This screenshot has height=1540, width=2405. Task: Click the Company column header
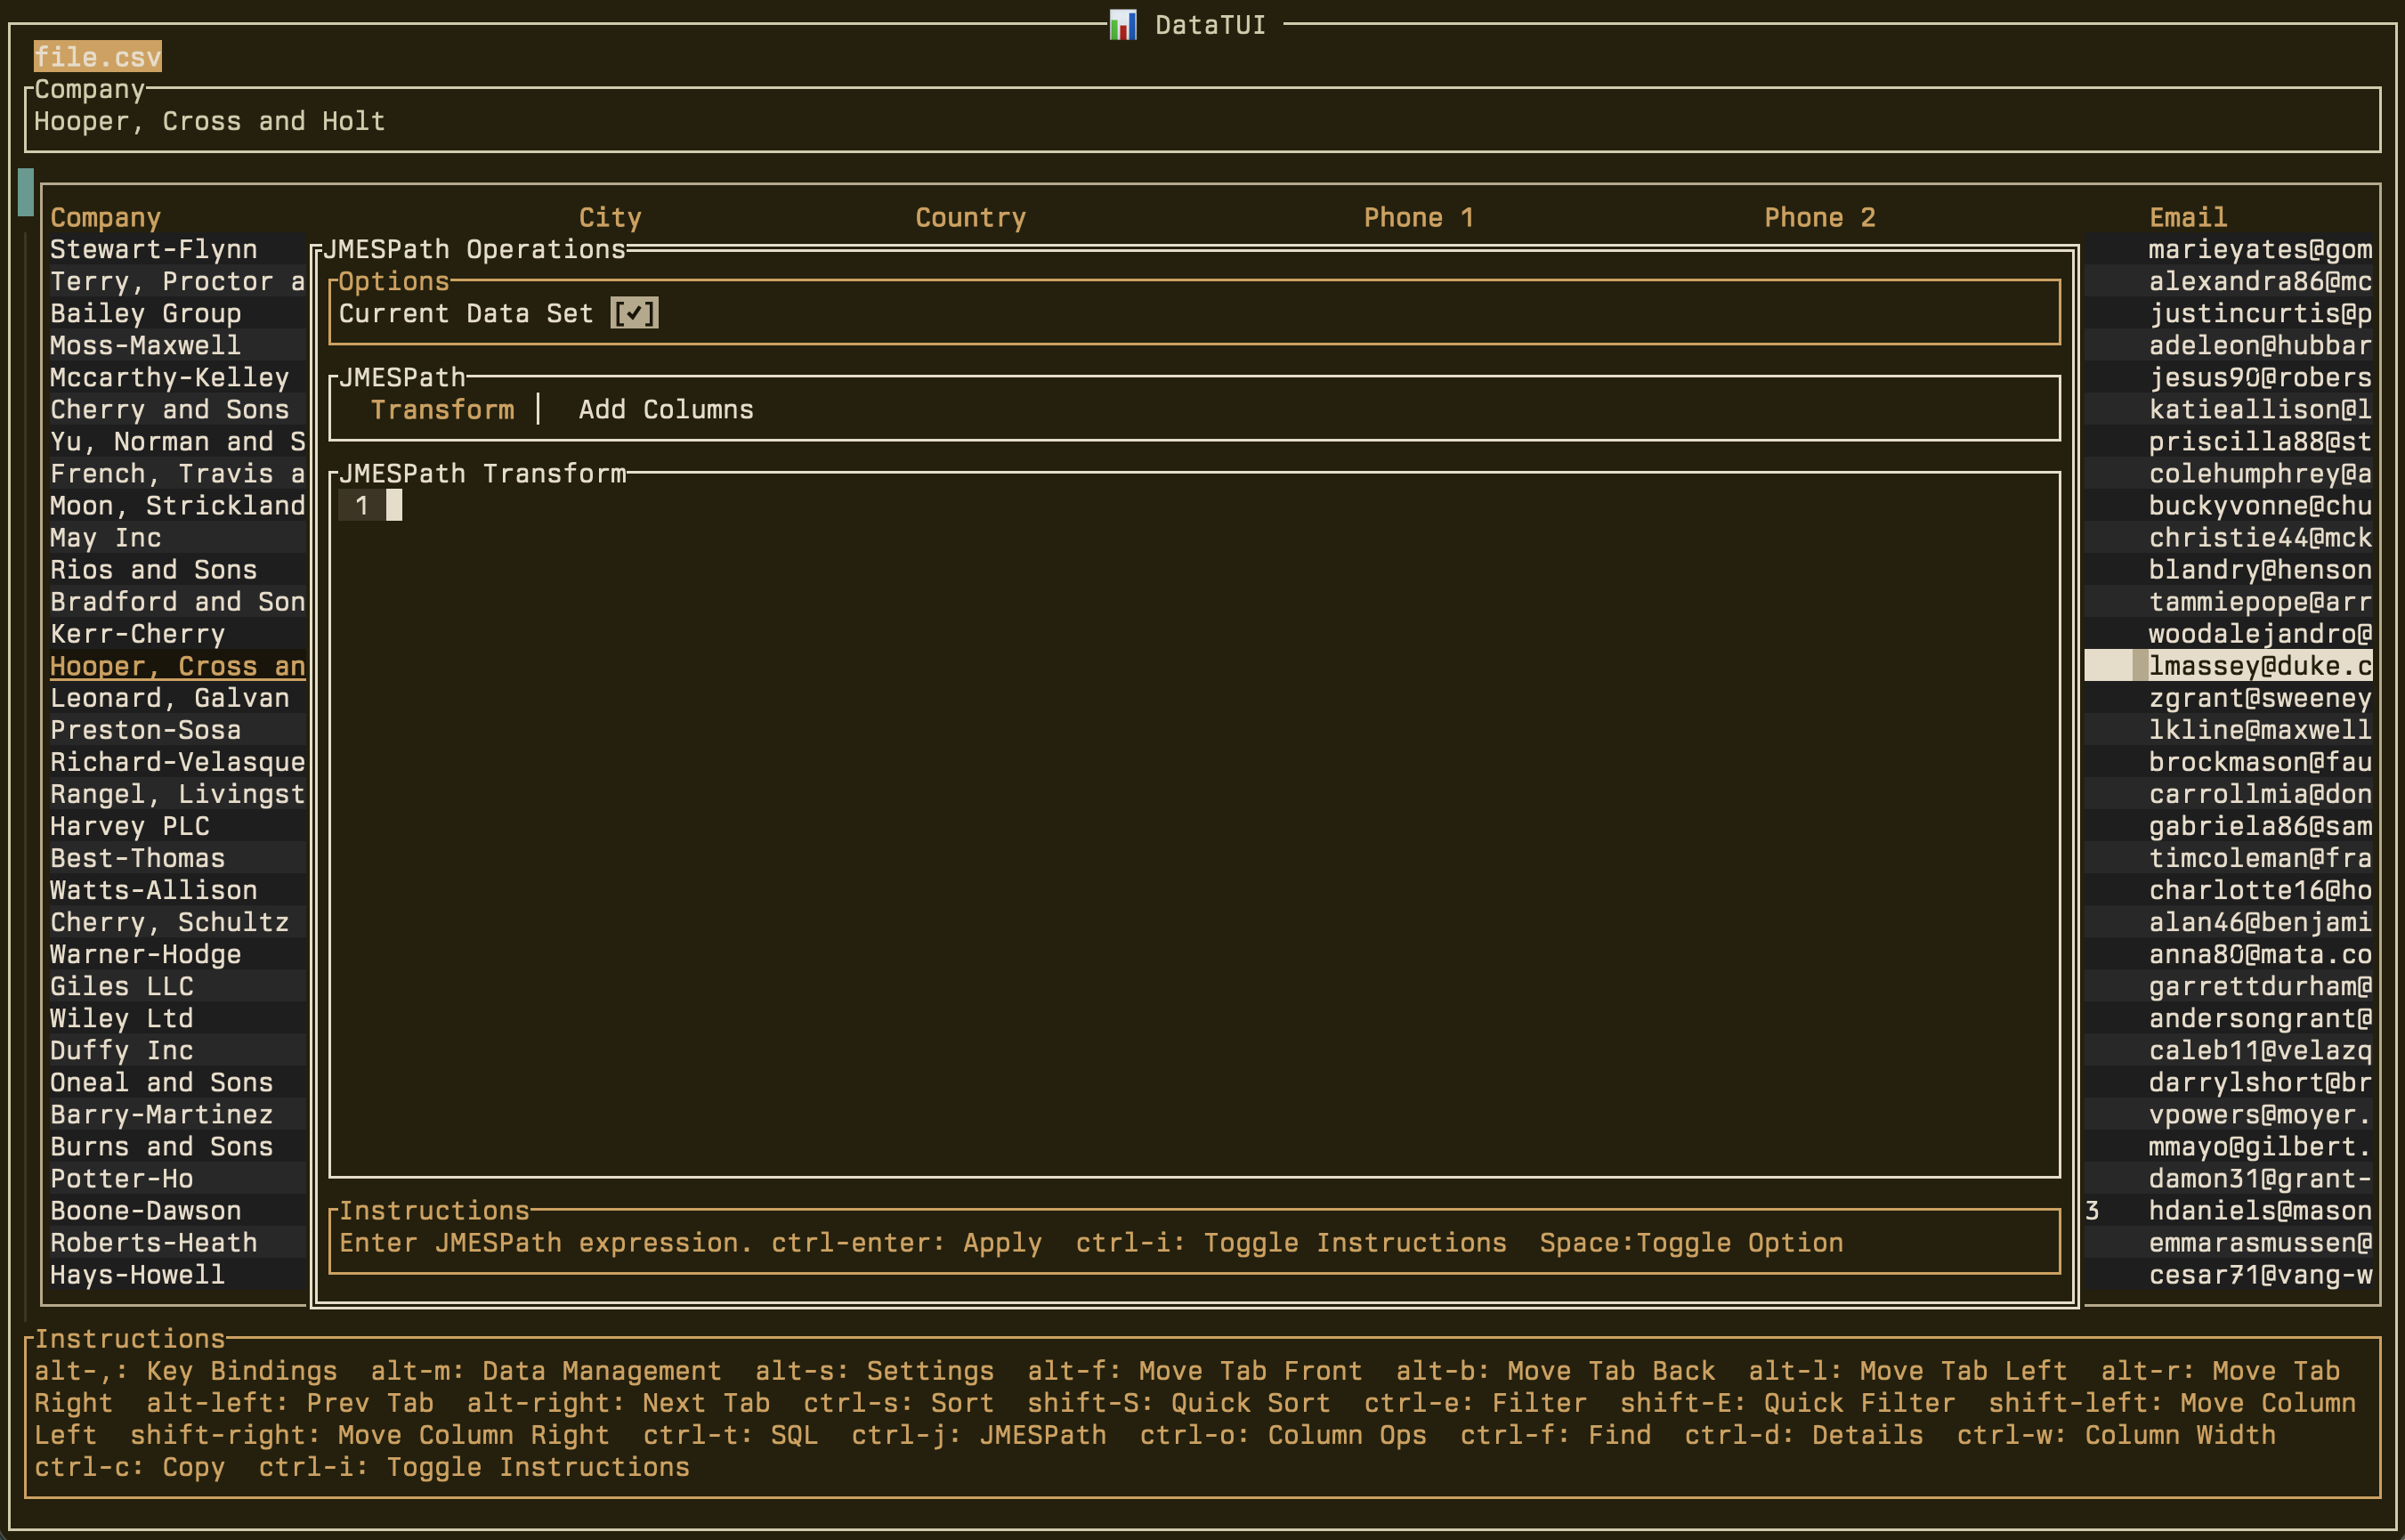(x=105, y=218)
